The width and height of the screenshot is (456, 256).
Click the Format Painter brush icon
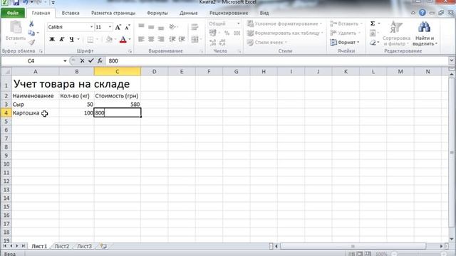[31, 43]
